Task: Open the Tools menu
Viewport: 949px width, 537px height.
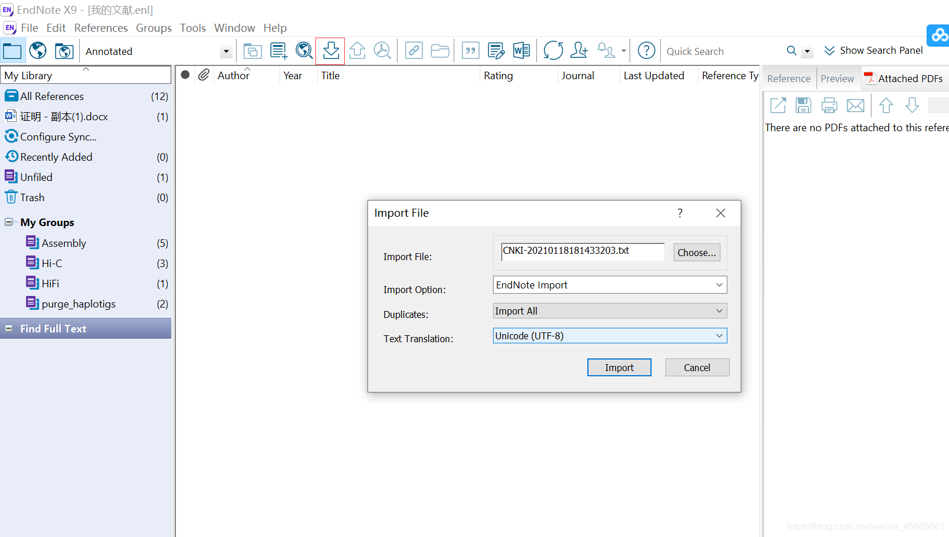Action: coord(193,28)
